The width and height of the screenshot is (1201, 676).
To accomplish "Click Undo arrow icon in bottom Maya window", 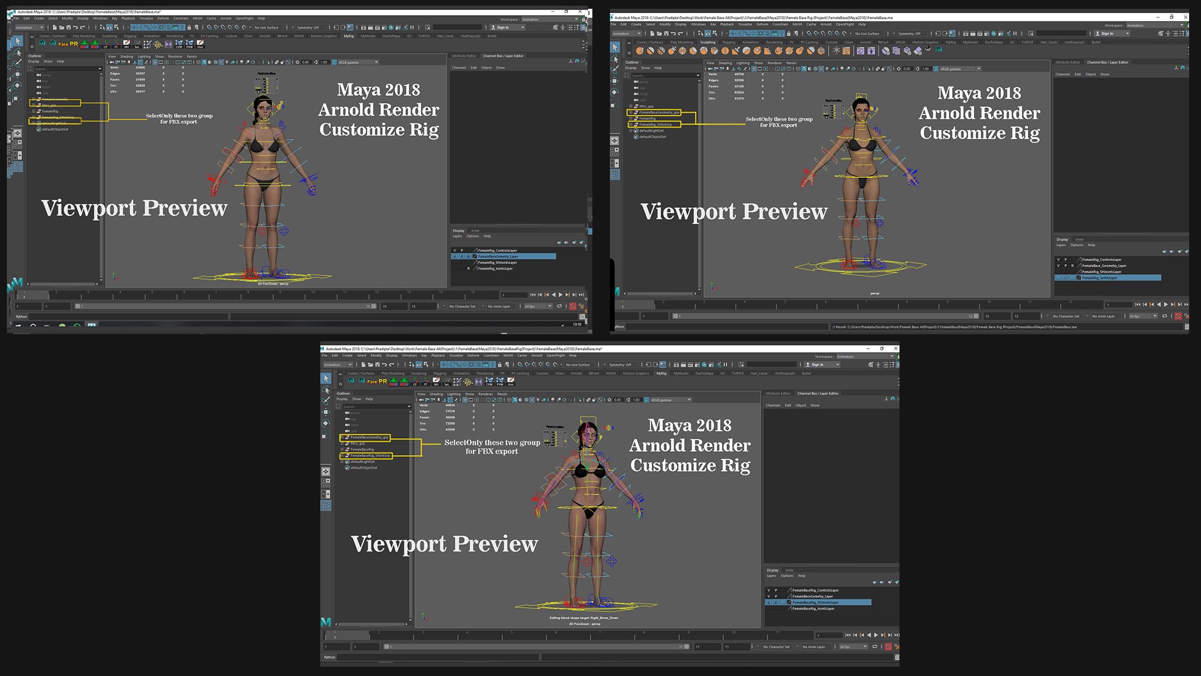I will point(385,365).
